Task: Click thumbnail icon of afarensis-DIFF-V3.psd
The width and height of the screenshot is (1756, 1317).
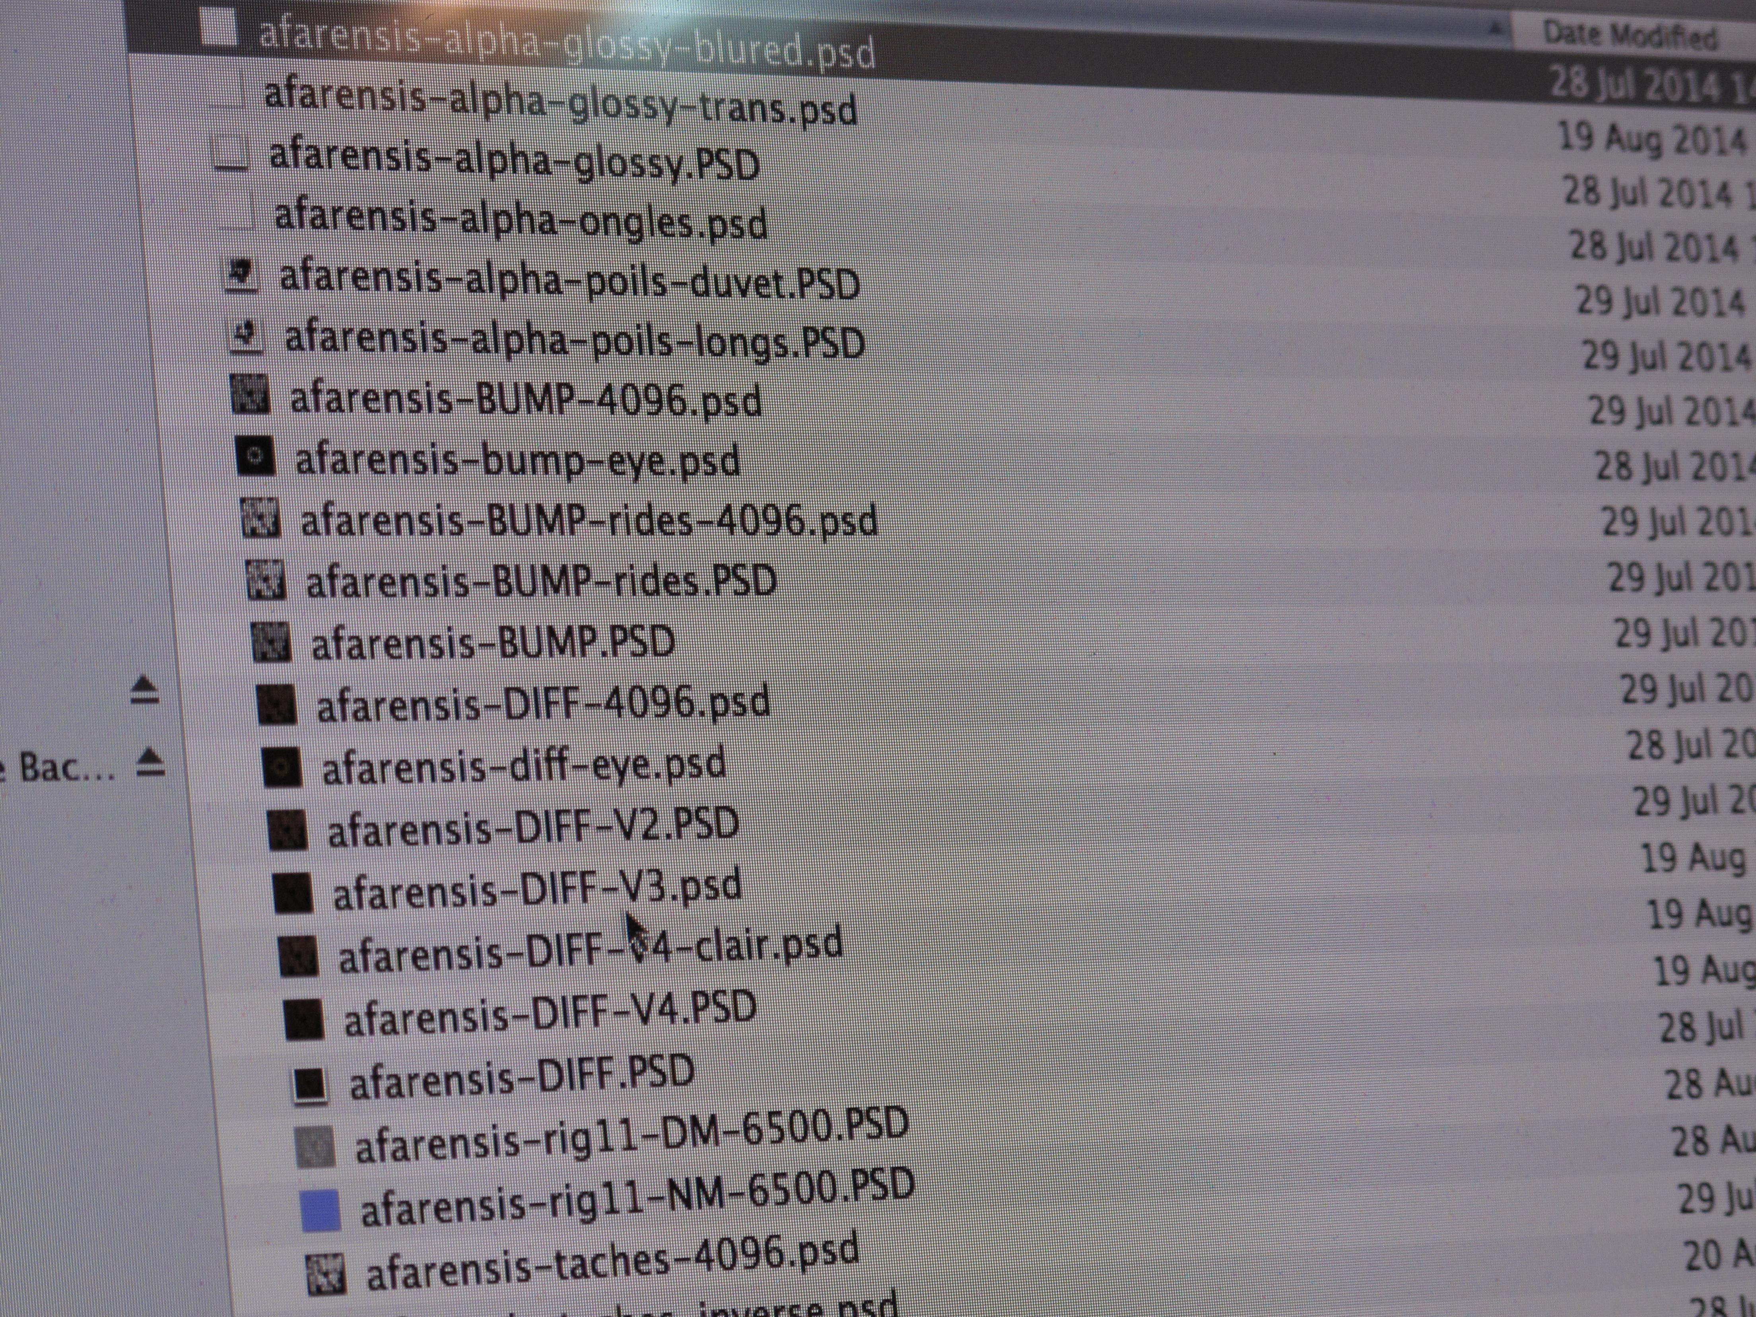Action: (292, 892)
